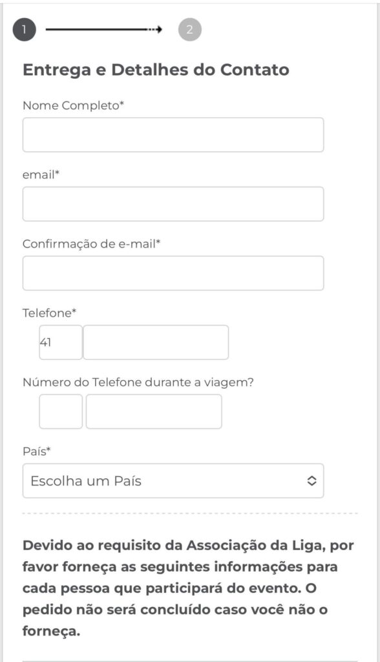Click the step 1 circle indicator
Viewport: 380px width, 662px height.
point(25,28)
